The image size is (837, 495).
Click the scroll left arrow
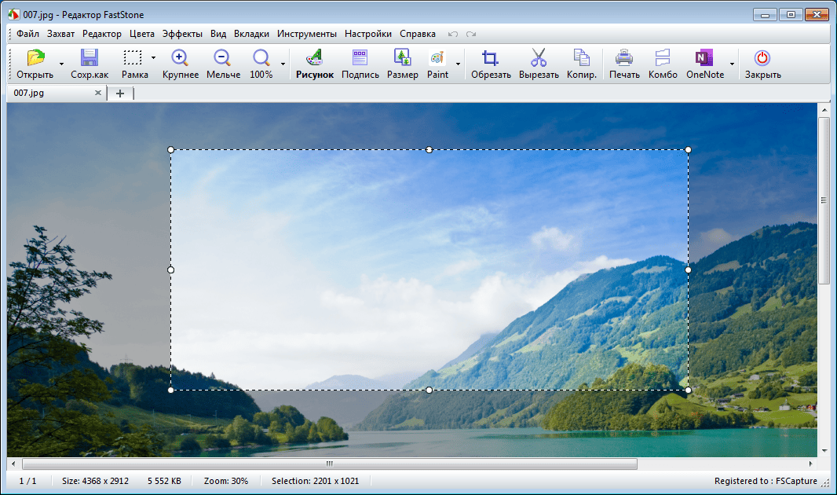click(x=13, y=464)
